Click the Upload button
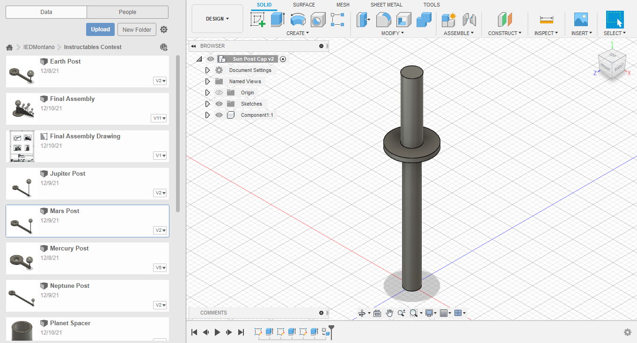Image resolution: width=637 pixels, height=343 pixels. 100,29
